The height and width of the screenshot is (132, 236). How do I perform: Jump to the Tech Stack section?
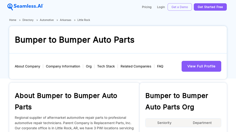click(x=106, y=66)
